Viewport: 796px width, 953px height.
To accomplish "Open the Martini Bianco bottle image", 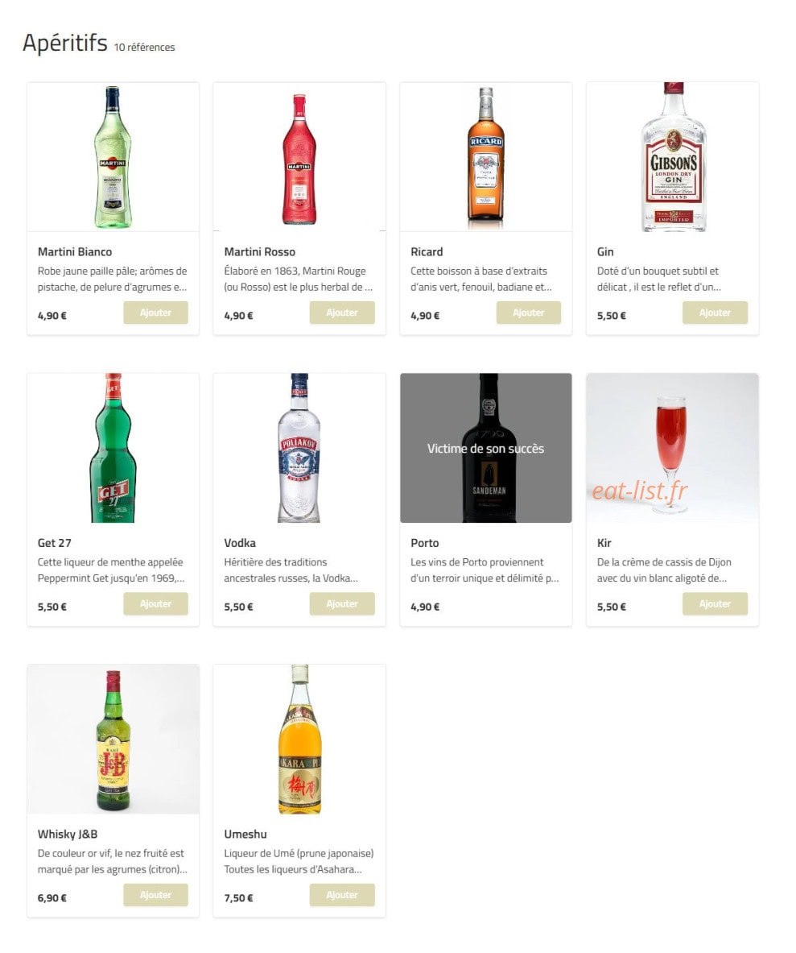I will pyautogui.click(x=113, y=157).
